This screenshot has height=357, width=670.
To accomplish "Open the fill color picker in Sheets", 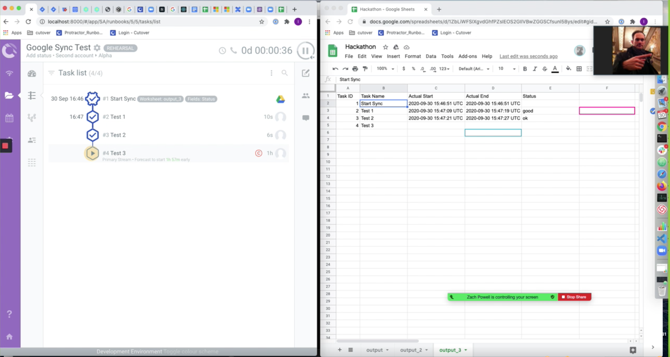I will 568,69.
